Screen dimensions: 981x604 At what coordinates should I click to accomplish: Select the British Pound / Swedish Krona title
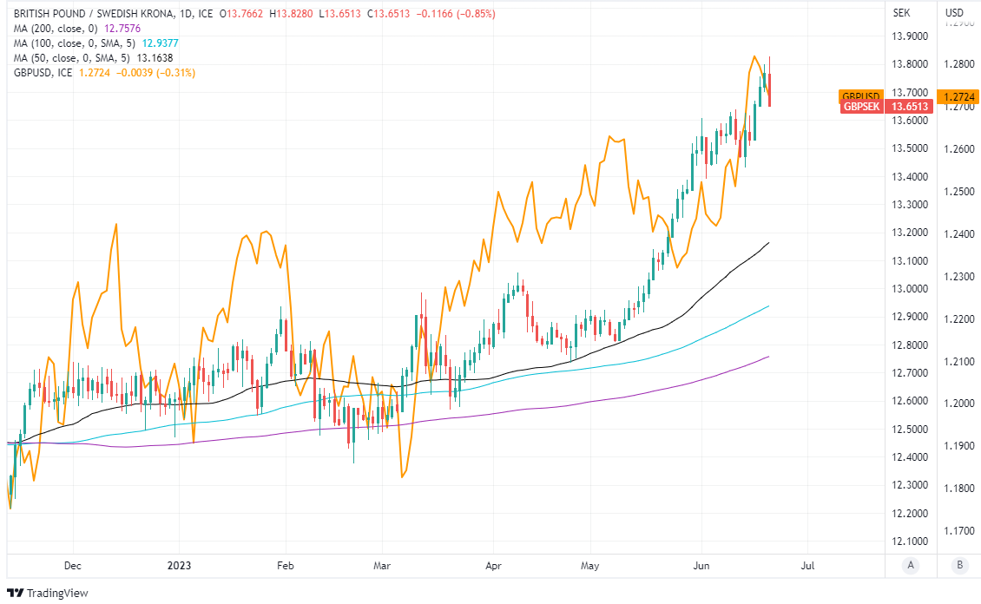pos(98,14)
